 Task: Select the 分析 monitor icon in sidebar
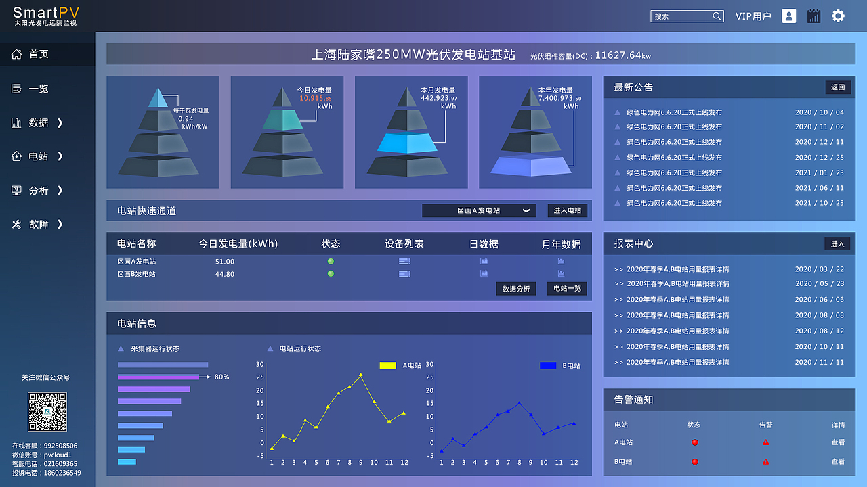click(x=15, y=190)
